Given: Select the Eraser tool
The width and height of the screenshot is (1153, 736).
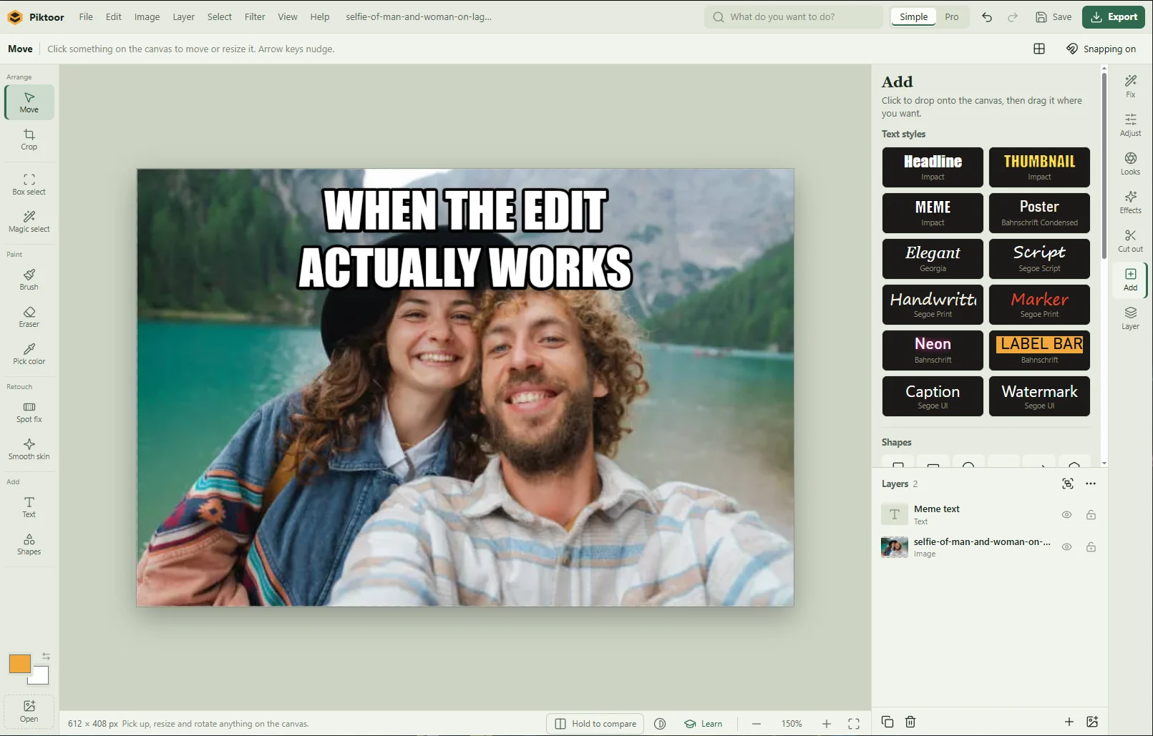Looking at the screenshot, I should (29, 317).
